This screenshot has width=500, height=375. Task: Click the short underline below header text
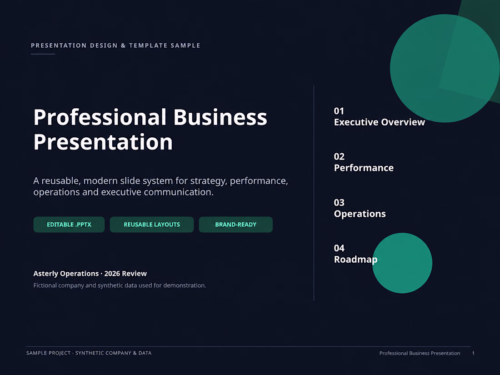[43, 54]
